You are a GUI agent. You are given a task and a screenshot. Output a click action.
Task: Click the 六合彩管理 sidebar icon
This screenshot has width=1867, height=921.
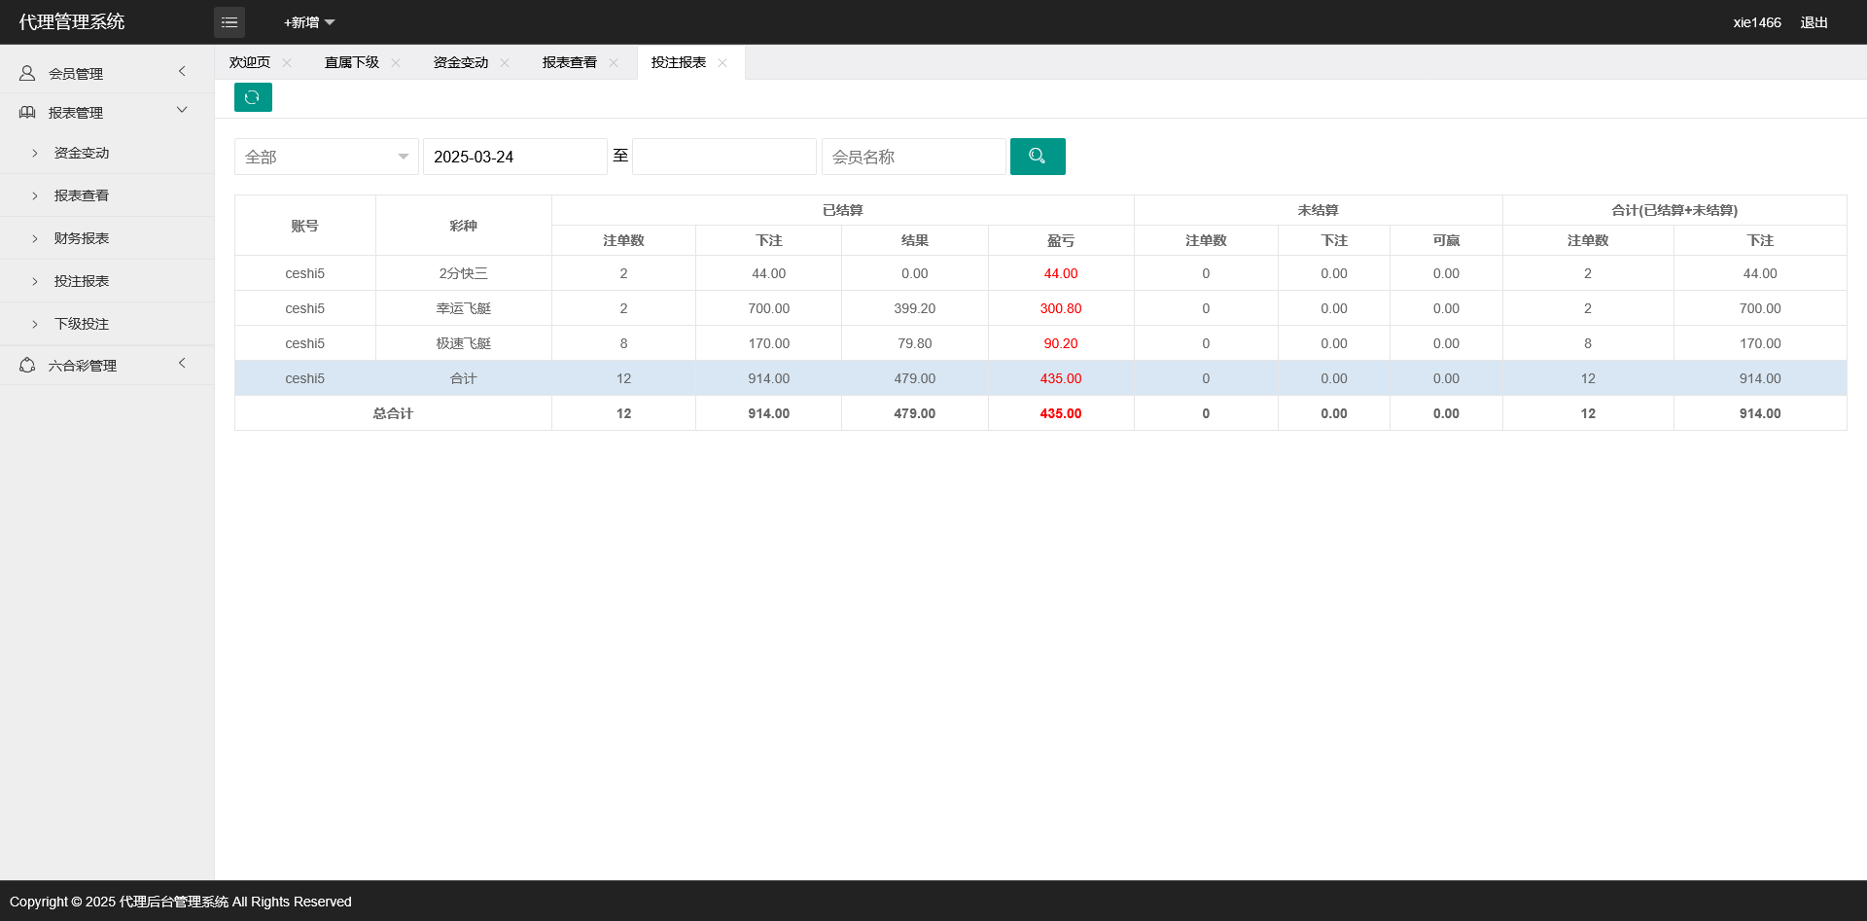click(26, 365)
